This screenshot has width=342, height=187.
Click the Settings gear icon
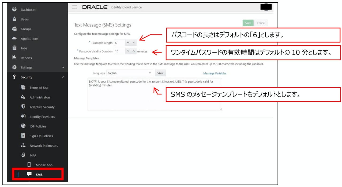click(x=14, y=67)
